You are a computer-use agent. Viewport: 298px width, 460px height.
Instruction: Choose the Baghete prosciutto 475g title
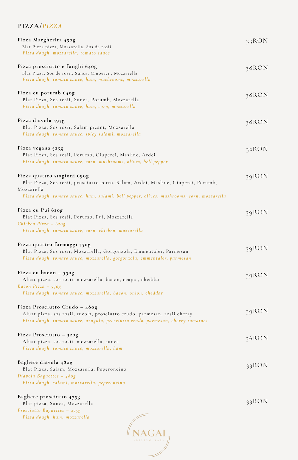click(49, 397)
